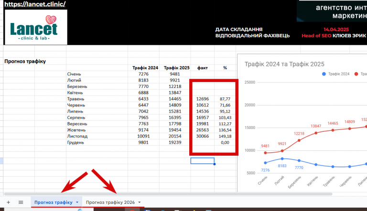The image size is (367, 211).
Task: Select cell with value 30066
Action: click(203, 136)
